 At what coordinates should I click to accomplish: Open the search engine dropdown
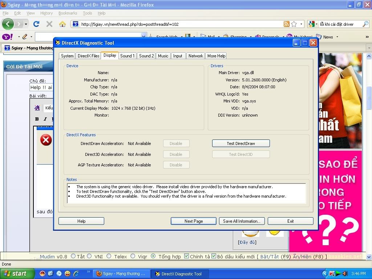coord(312,24)
